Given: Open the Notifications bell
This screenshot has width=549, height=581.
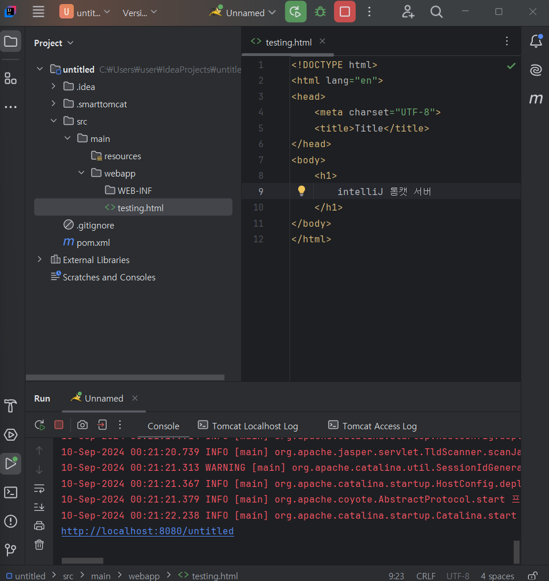Looking at the screenshot, I should click(x=536, y=41).
